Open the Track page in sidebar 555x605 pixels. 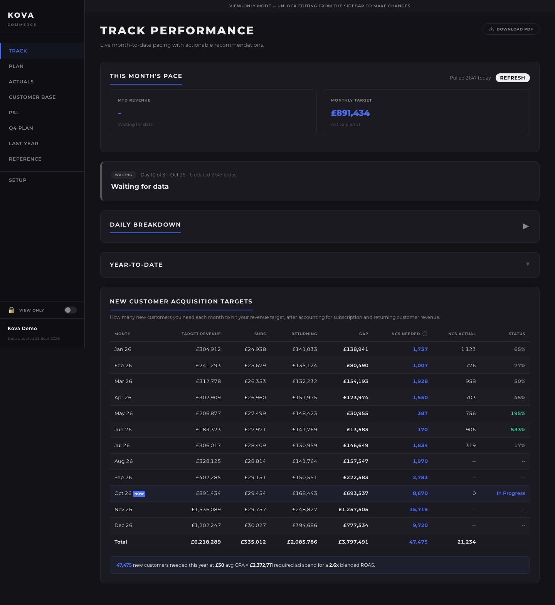click(42, 51)
